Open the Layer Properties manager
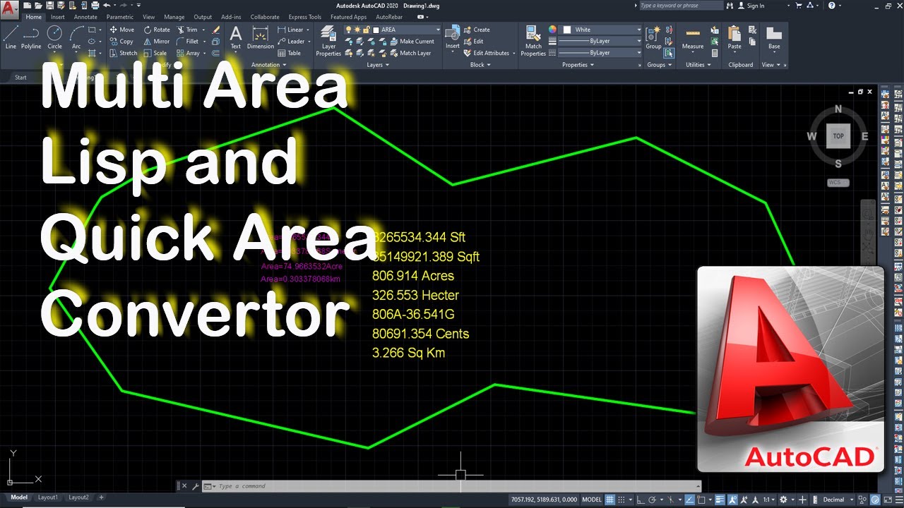This screenshot has width=904, height=508. pyautogui.click(x=328, y=40)
